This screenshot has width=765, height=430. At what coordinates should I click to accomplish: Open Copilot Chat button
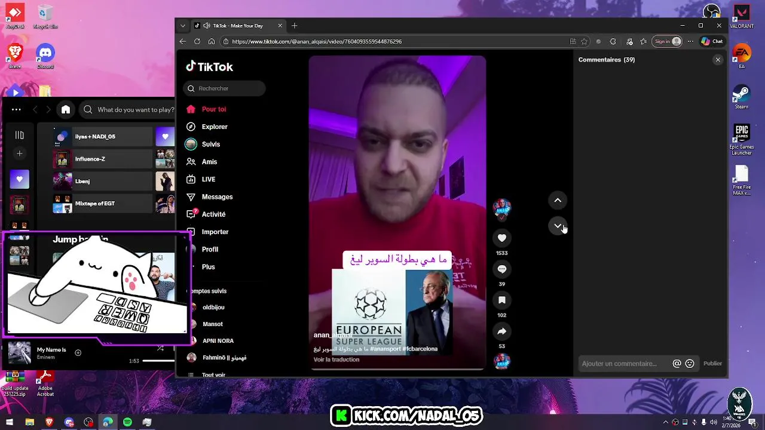click(712, 41)
